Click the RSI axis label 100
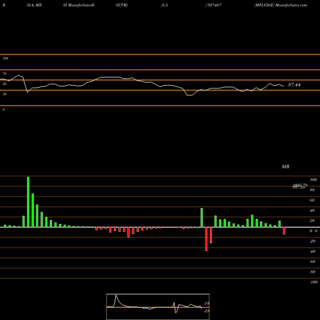Screen dimensions: 320x320 pos(5,58)
